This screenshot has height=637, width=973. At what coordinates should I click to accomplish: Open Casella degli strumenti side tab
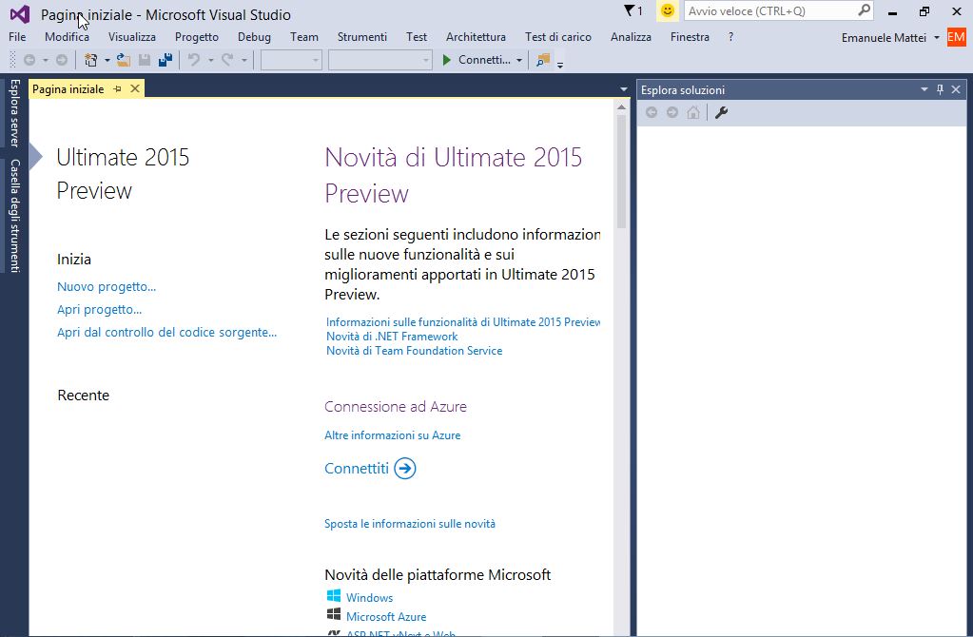pyautogui.click(x=15, y=216)
